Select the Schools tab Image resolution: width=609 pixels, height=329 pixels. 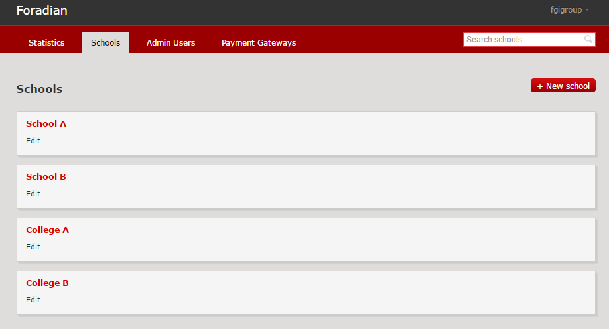pos(105,42)
